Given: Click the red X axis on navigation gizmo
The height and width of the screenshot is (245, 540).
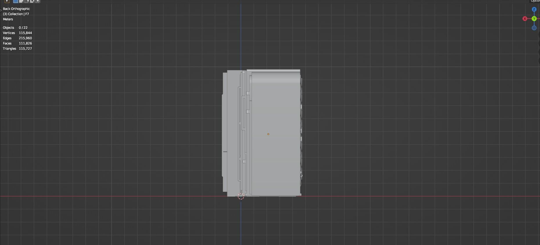Looking at the screenshot, I should (x=525, y=19).
